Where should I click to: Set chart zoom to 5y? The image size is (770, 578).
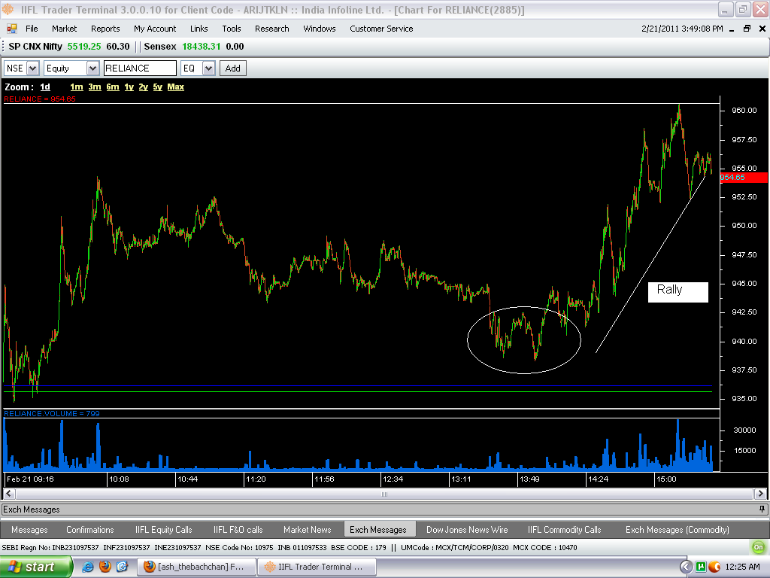point(158,87)
